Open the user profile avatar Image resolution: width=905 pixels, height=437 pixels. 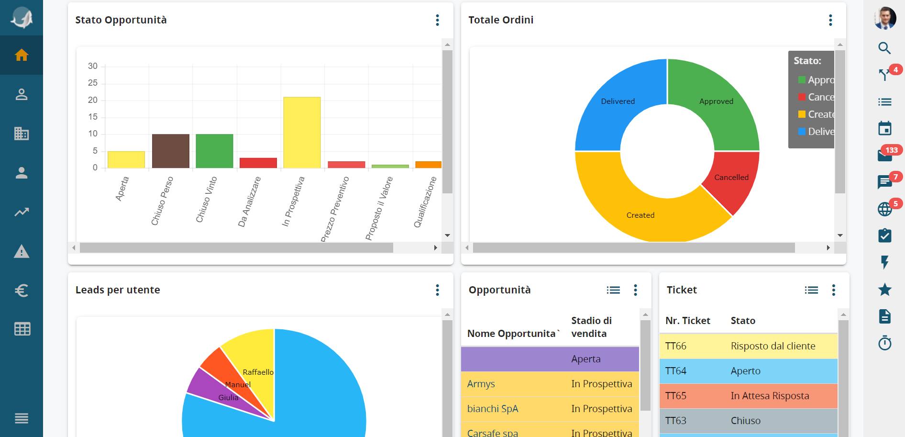click(x=885, y=18)
